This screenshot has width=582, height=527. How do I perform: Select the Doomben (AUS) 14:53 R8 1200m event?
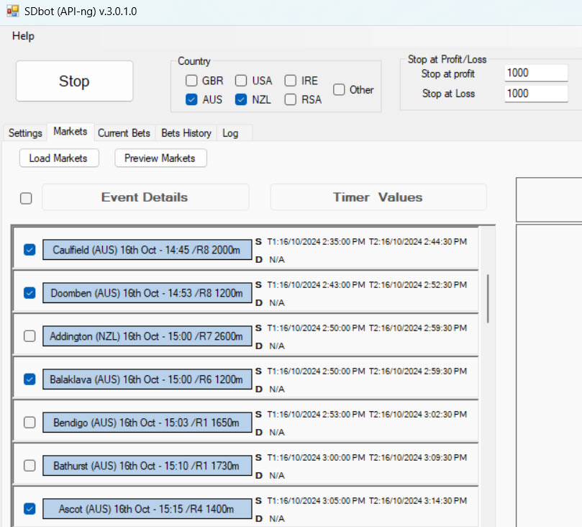147,293
